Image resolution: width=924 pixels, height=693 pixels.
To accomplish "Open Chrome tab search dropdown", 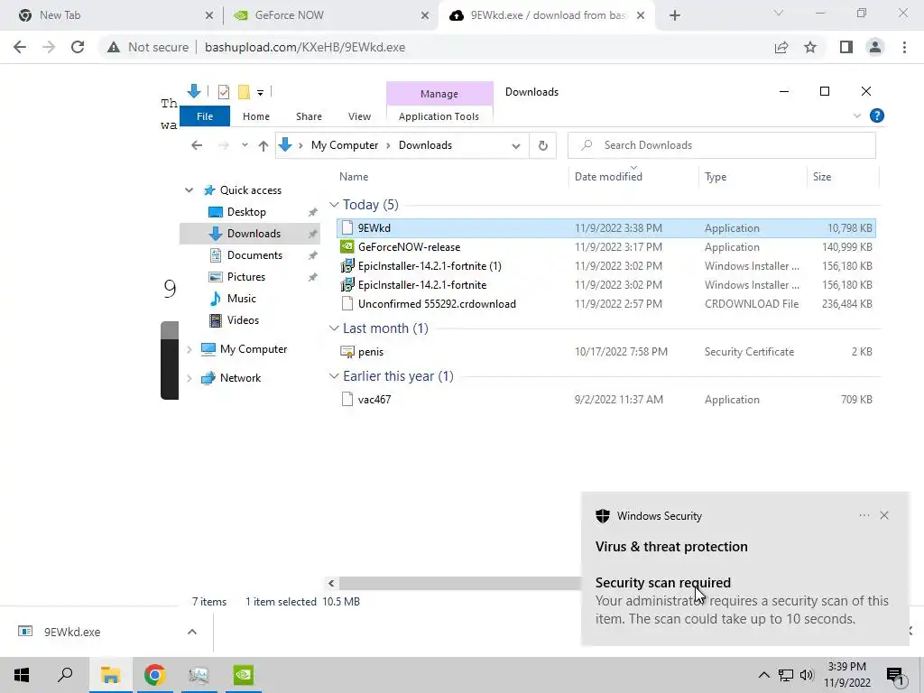I will coord(779,14).
